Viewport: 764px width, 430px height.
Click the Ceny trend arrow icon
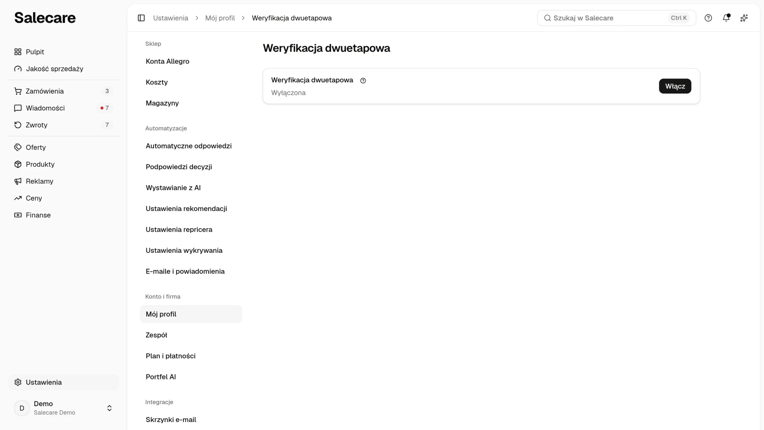pyautogui.click(x=18, y=198)
